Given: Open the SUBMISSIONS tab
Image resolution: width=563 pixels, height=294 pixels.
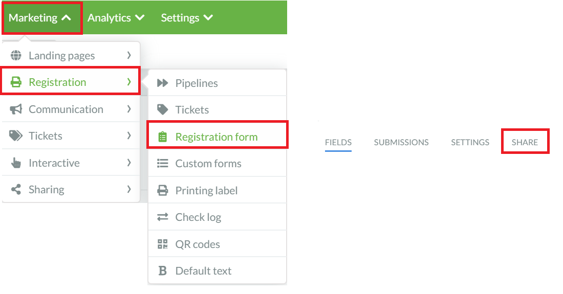Looking at the screenshot, I should tap(401, 142).
